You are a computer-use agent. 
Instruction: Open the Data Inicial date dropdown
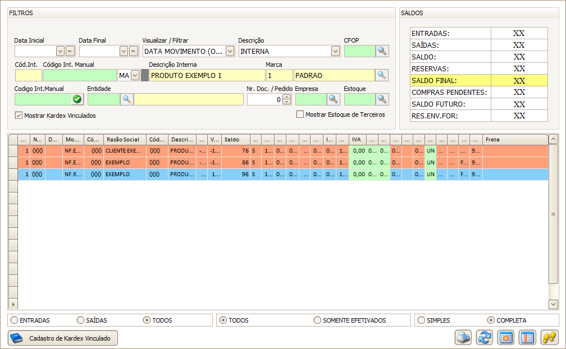coord(60,52)
